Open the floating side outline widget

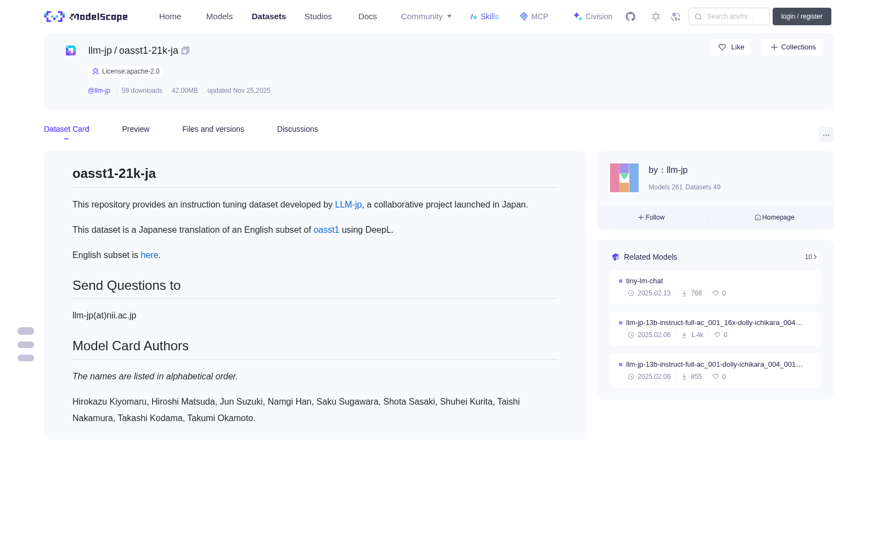26,344
